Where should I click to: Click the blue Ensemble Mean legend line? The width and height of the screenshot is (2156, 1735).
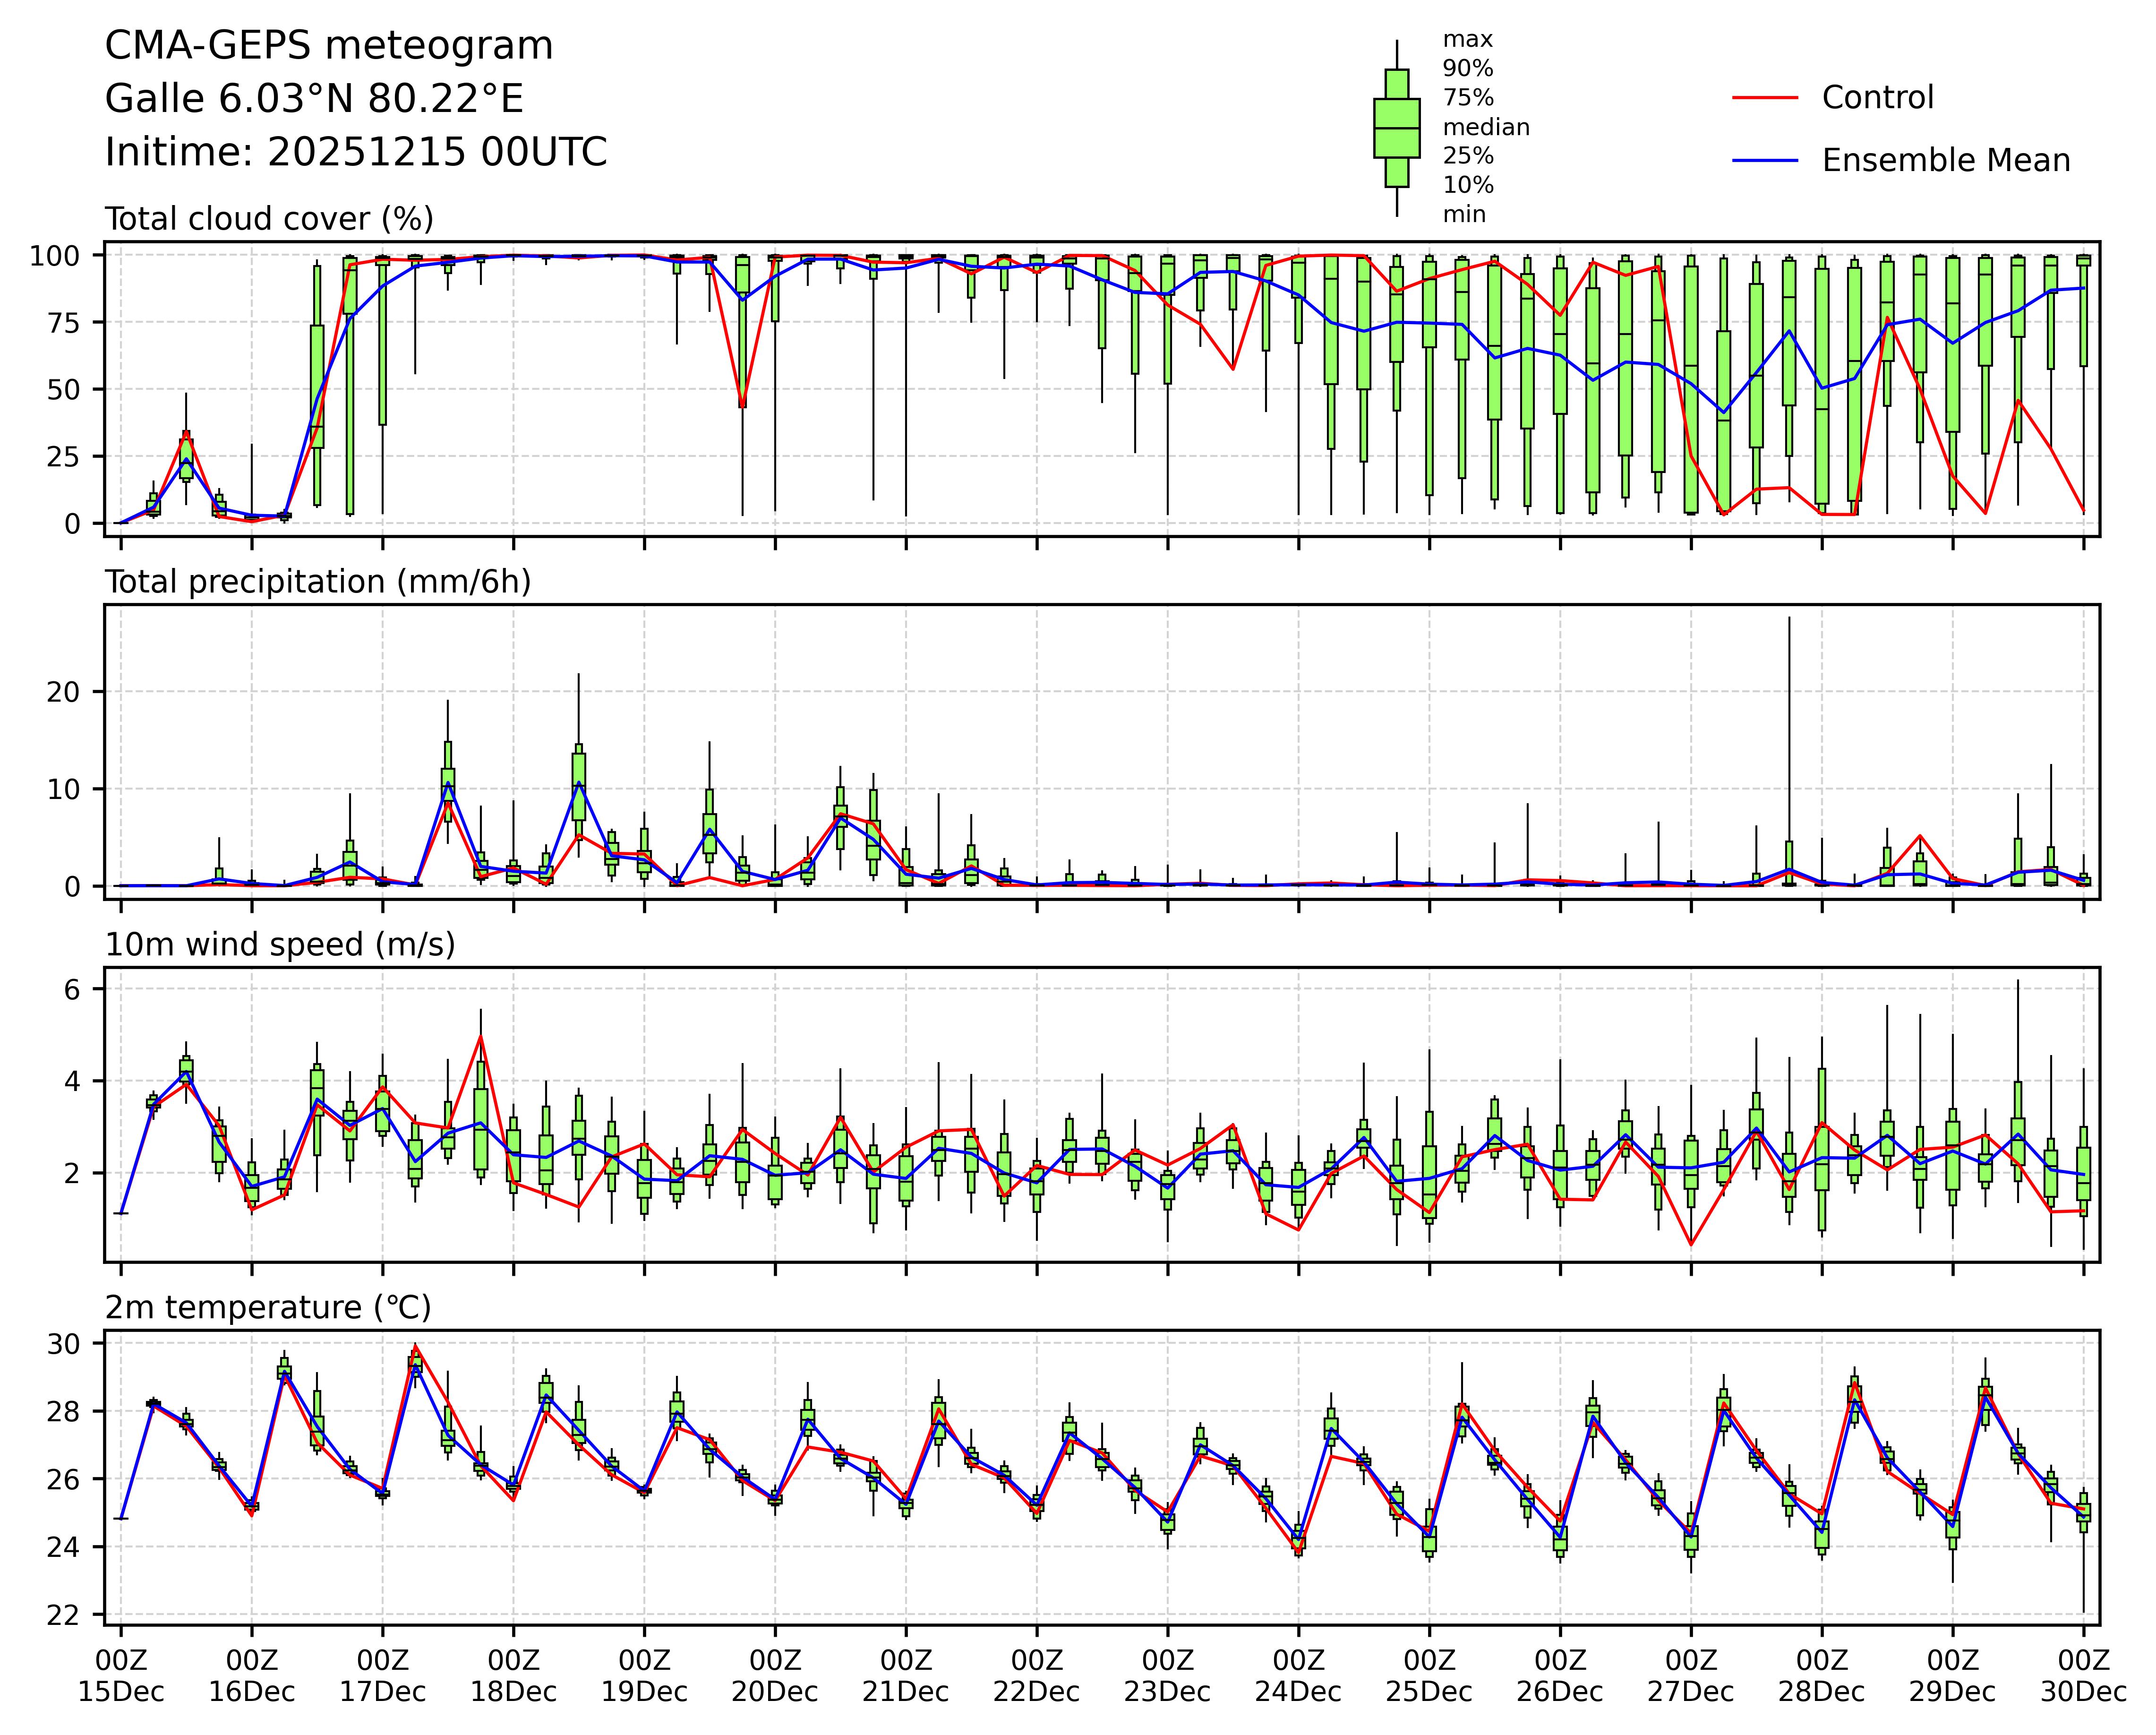point(1765,161)
